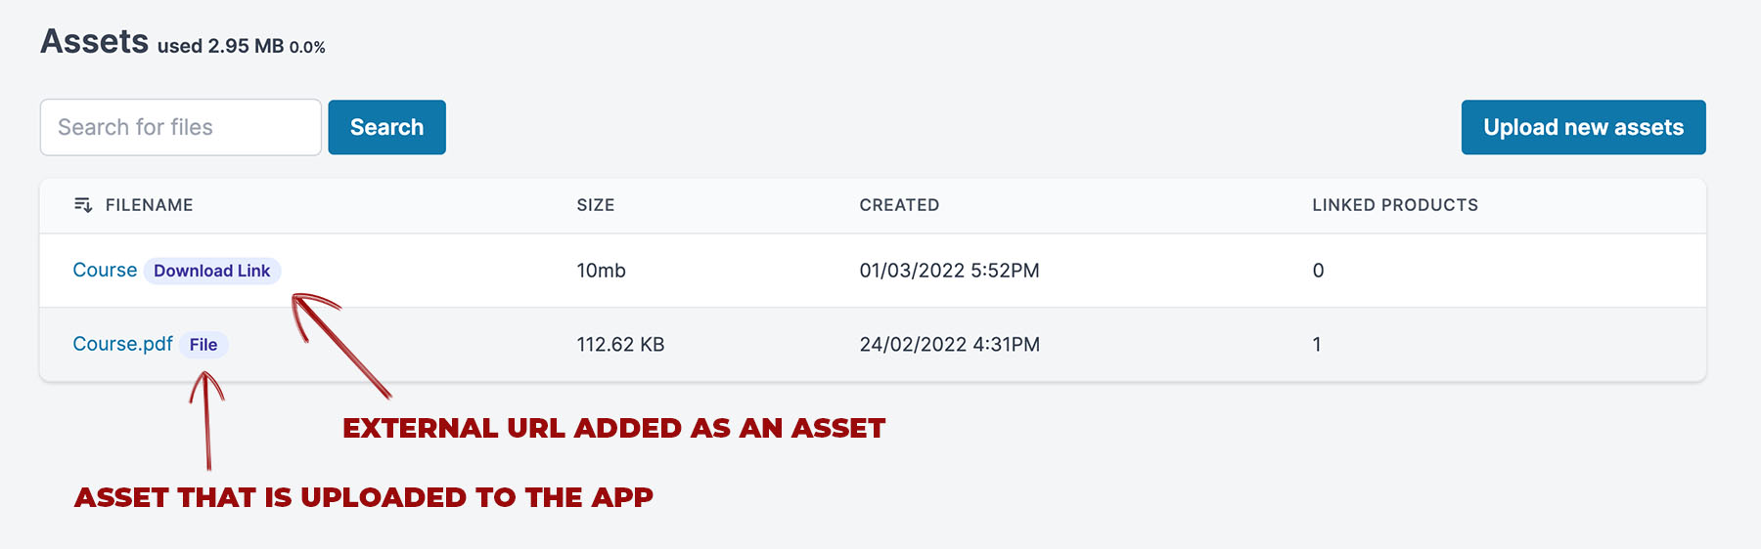Click the sort icon beside FILENAME

tap(83, 205)
